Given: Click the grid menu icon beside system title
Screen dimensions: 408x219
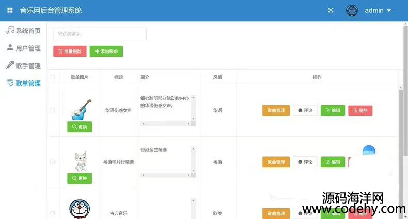Looking at the screenshot, I should tap(10, 10).
